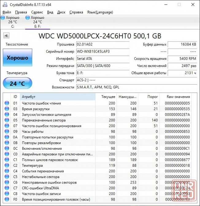
Task: Open the Файл menu
Action: click(x=6, y=12)
